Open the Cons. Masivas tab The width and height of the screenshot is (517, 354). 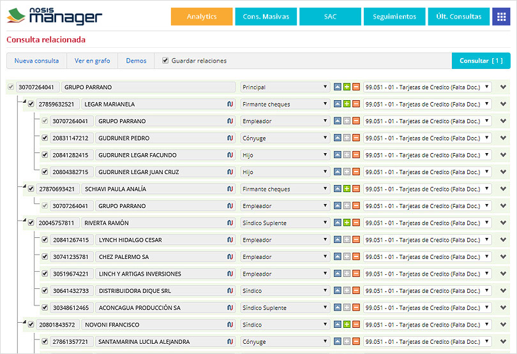pyautogui.click(x=266, y=17)
